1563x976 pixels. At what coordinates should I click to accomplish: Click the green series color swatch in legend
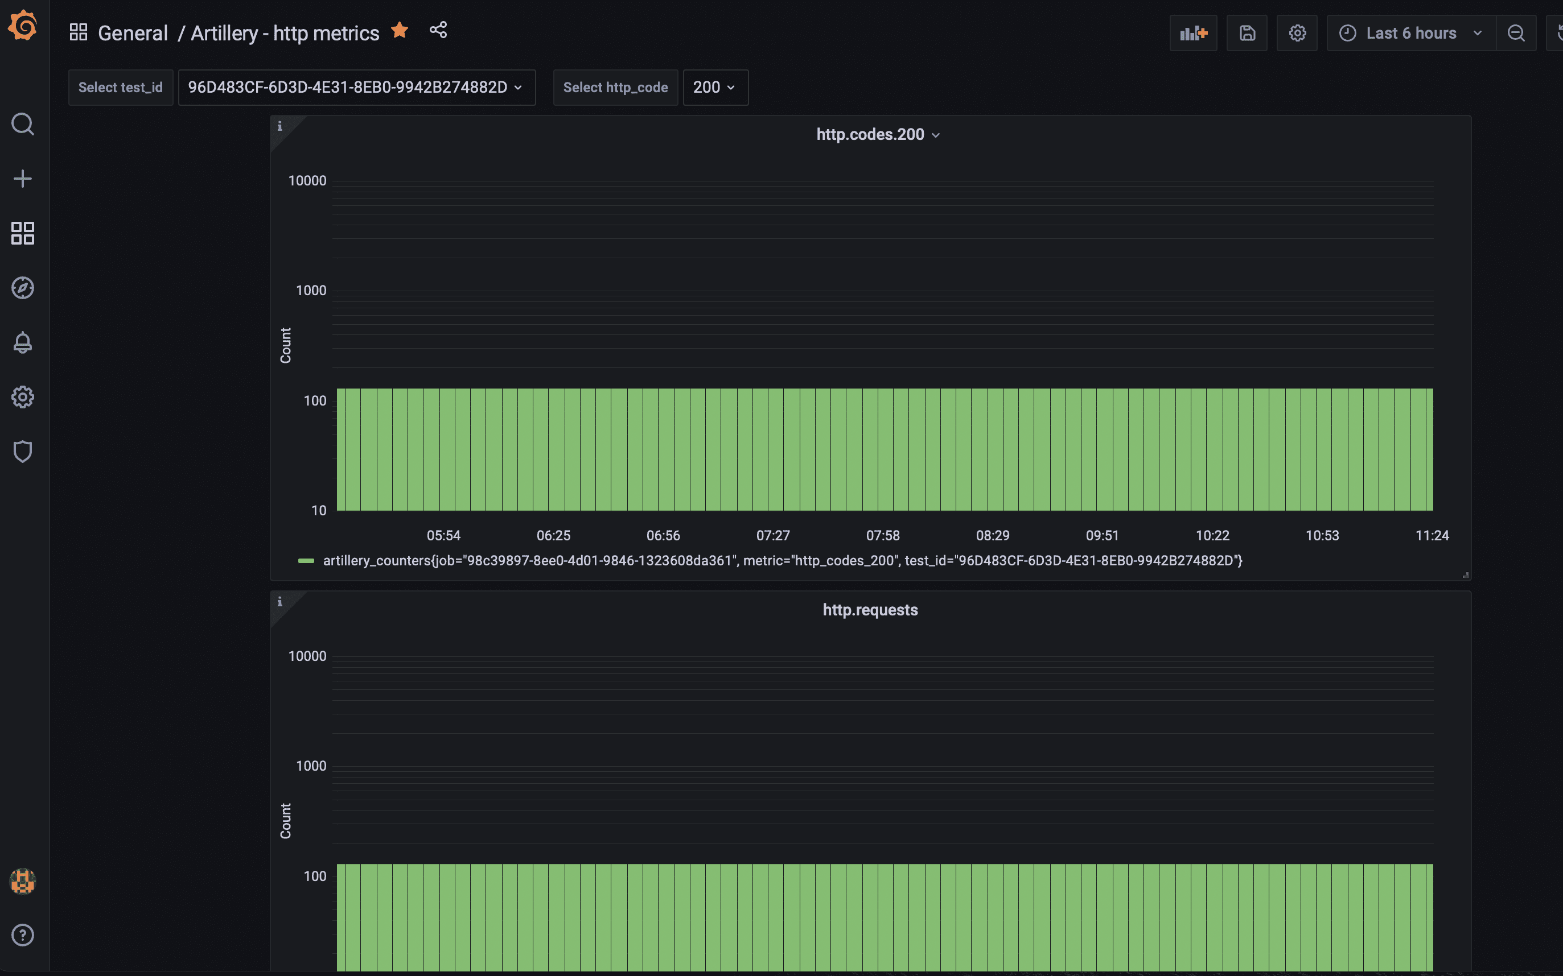point(306,560)
